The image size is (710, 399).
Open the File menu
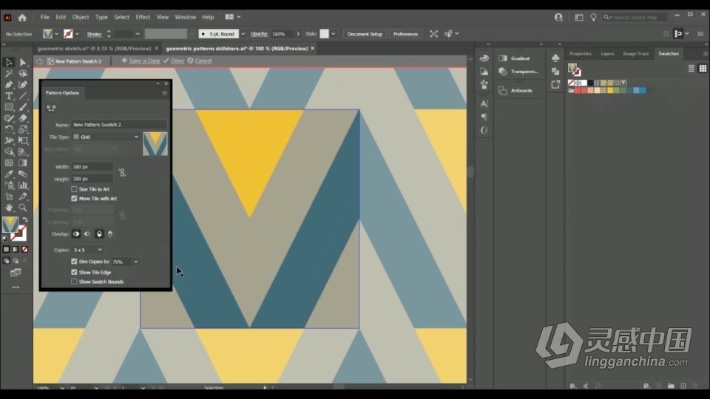(45, 17)
